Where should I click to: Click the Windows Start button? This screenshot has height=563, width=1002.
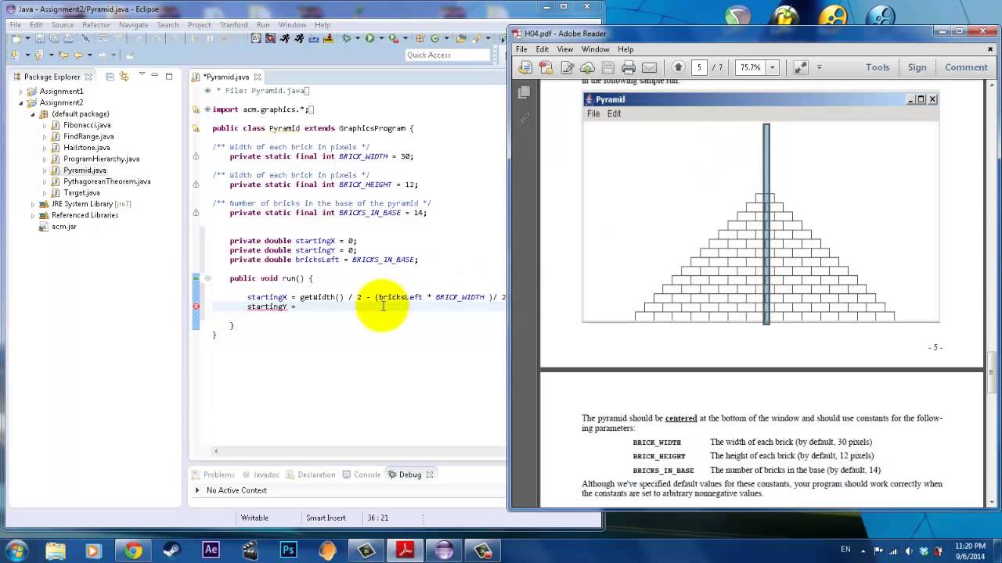16,550
